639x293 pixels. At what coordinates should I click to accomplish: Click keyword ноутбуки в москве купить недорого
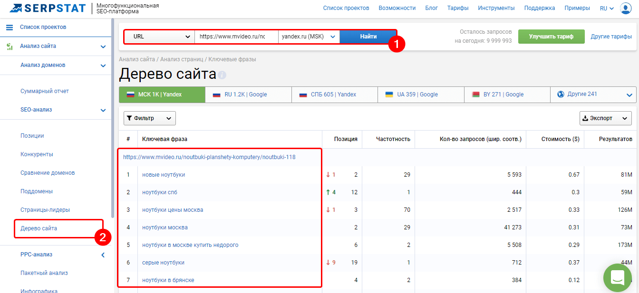(190, 245)
